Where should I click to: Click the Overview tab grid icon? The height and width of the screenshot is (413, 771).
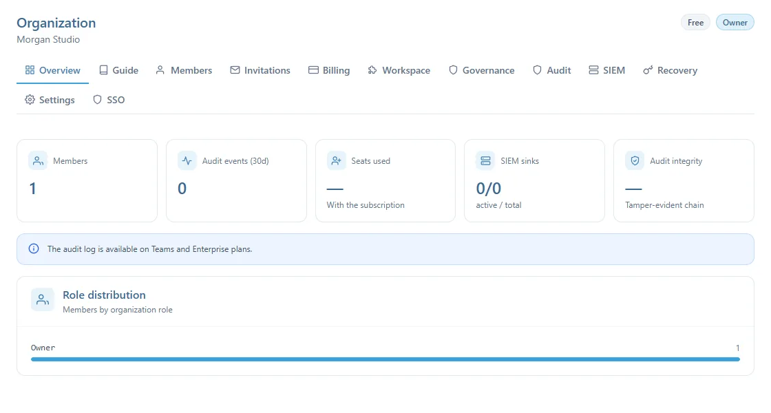point(30,70)
